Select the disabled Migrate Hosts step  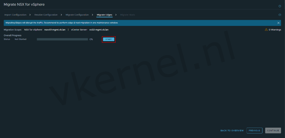(x=127, y=15)
